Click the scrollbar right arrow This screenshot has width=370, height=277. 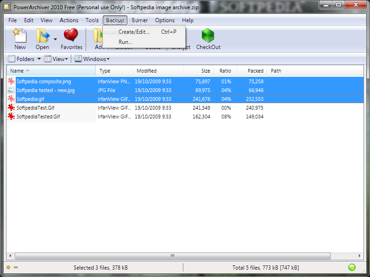360,256
